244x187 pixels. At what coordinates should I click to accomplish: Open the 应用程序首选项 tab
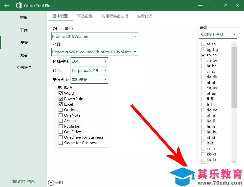click(115, 16)
